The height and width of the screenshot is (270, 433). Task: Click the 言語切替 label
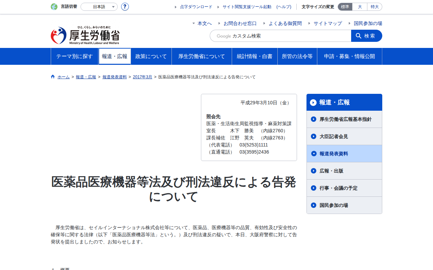pos(69,7)
